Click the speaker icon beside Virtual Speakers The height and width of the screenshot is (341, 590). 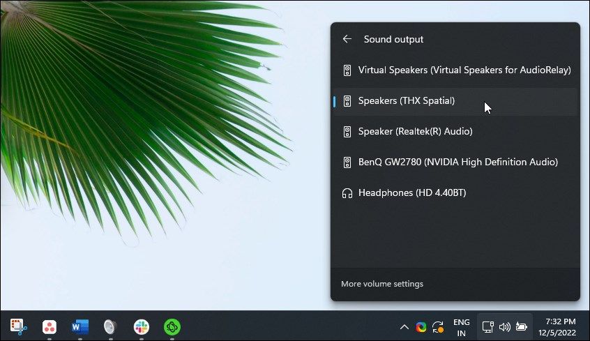pos(347,70)
